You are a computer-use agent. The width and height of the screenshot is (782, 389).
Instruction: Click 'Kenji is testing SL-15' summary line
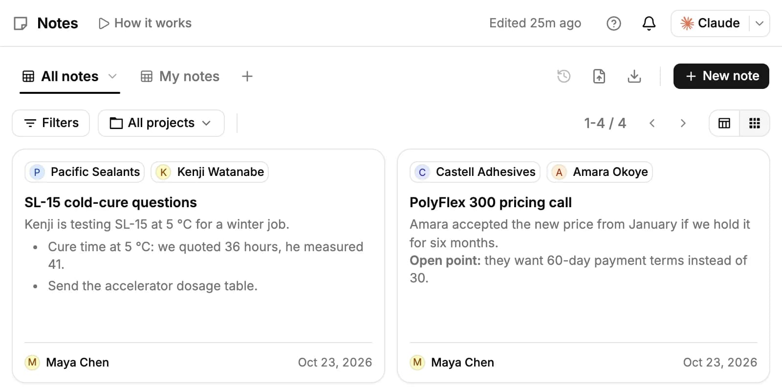coord(157,224)
